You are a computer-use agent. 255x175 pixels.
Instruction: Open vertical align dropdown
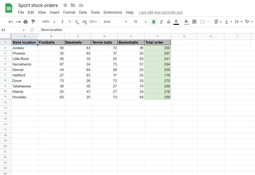coord(228,21)
